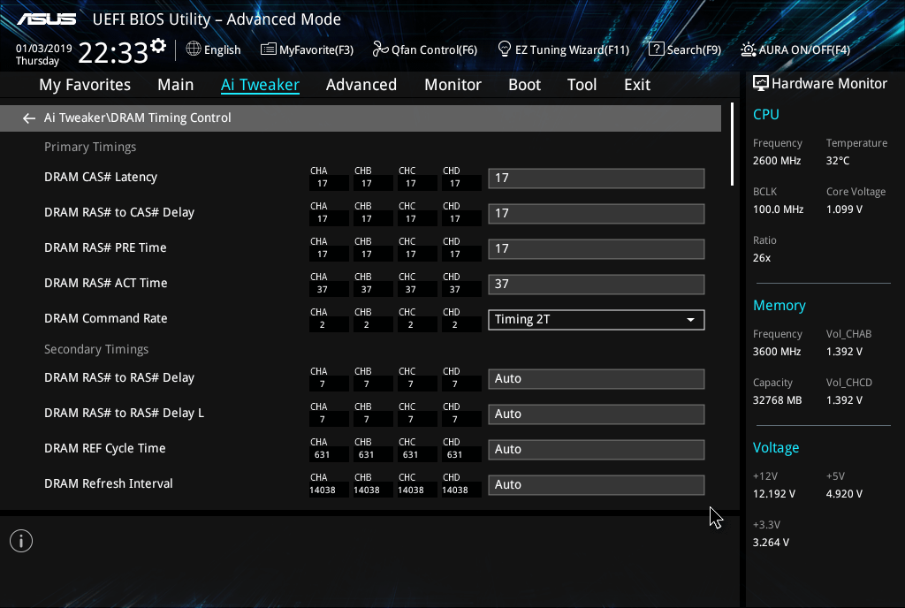Click the 01/03/2019 date
Image resolution: width=905 pixels, height=608 pixels.
44,49
